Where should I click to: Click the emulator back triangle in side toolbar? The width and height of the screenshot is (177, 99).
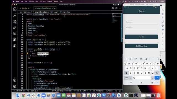coord(163,37)
